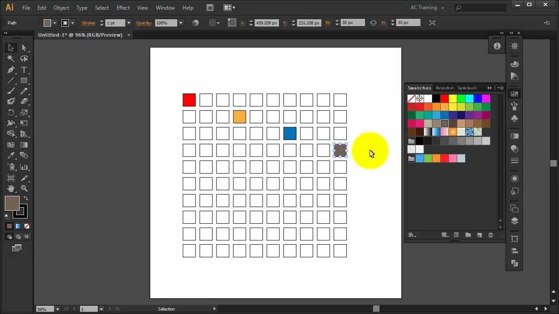This screenshot has height=314, width=559.
Task: Click the Stroke label link
Action: point(89,23)
